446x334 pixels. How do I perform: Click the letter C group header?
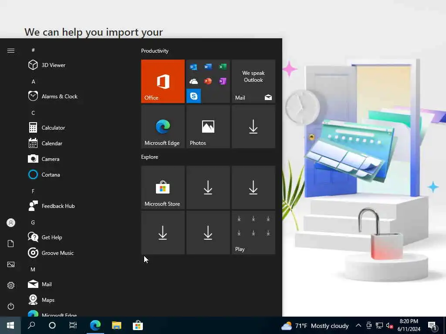click(x=33, y=113)
